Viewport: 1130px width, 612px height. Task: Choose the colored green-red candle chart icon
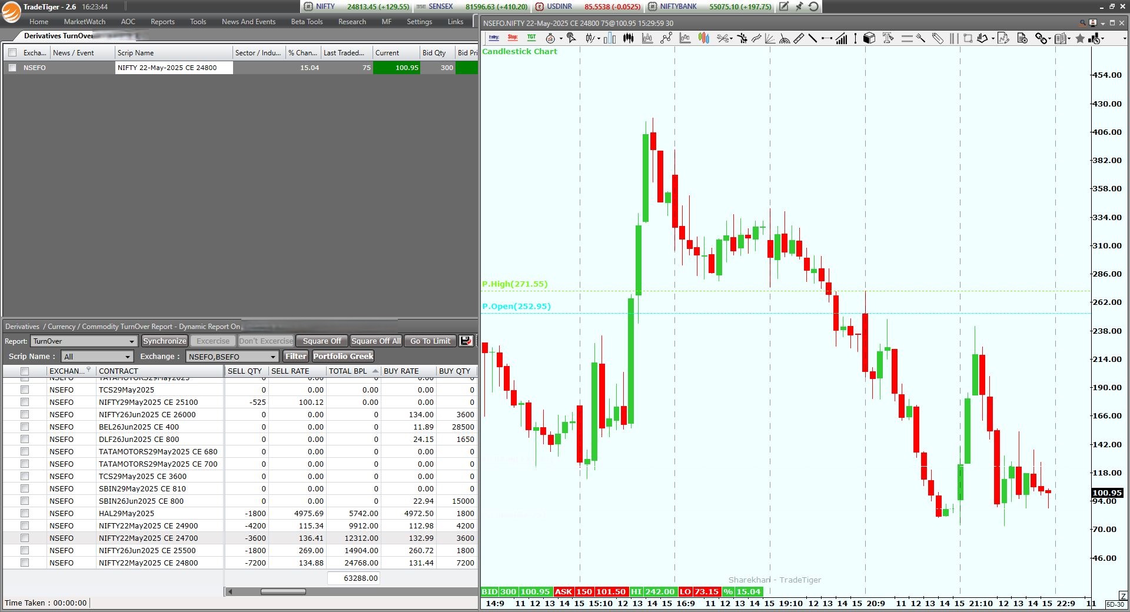[x=704, y=38]
